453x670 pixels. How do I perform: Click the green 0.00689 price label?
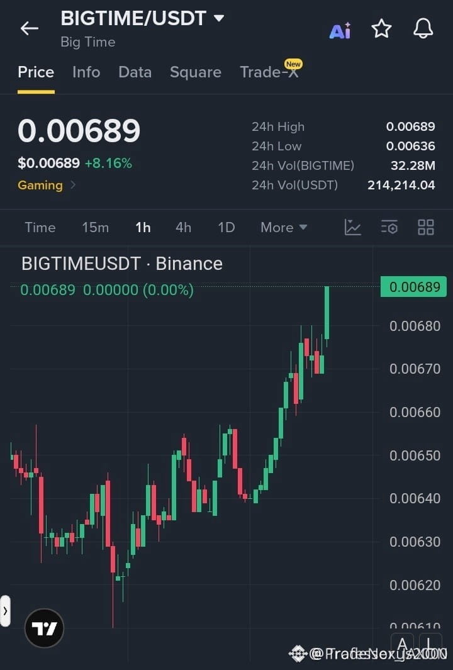[414, 287]
